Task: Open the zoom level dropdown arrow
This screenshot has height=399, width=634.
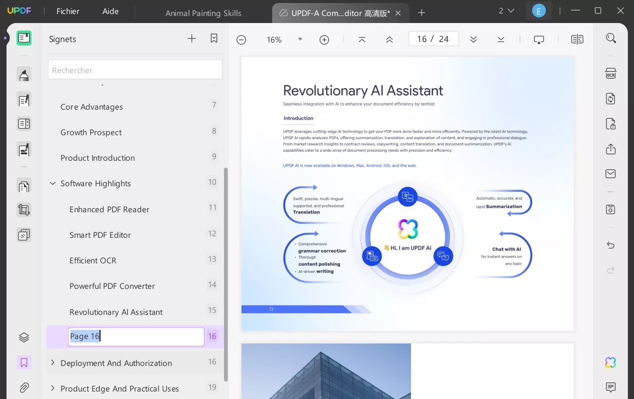Action: tap(300, 39)
